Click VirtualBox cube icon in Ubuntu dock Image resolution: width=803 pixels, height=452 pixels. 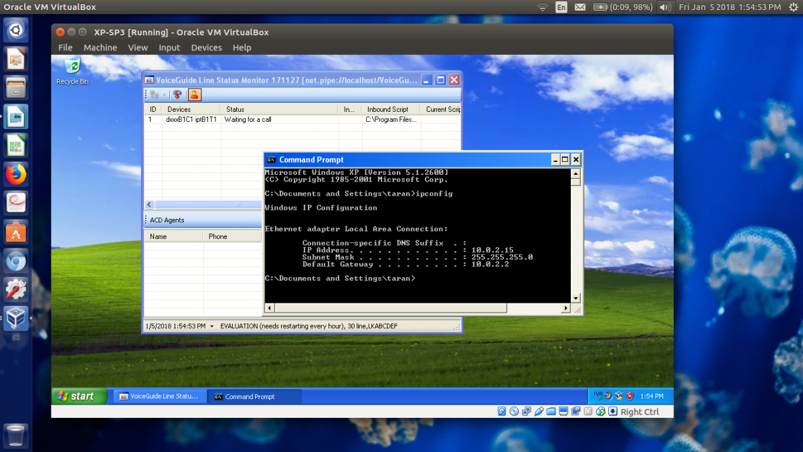(16, 318)
